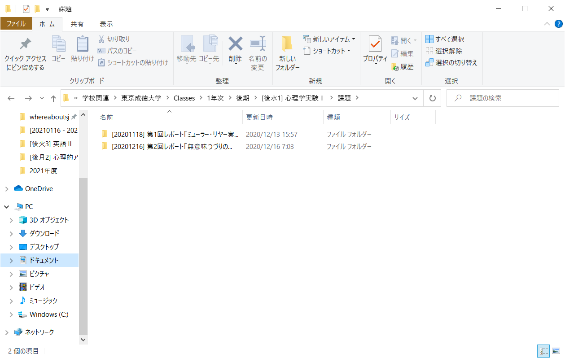Click the navigation pane scrollbar down arrow
The height and width of the screenshot is (358, 565).
click(x=83, y=340)
